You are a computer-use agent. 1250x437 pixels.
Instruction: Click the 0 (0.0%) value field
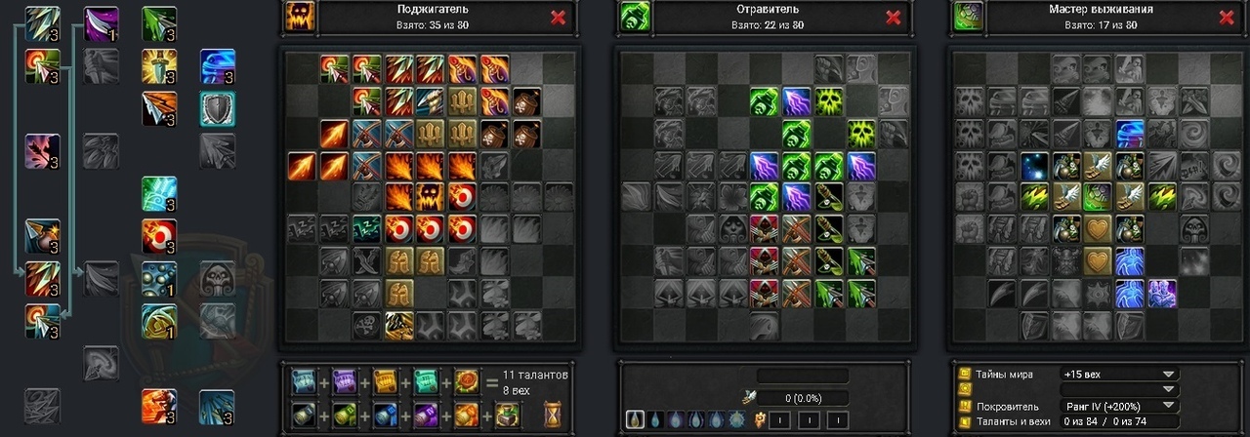[802, 398]
